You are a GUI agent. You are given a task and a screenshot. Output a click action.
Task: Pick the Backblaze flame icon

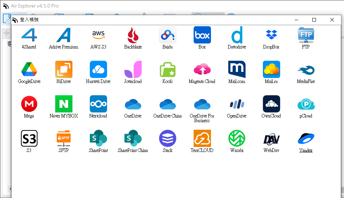[133, 35]
